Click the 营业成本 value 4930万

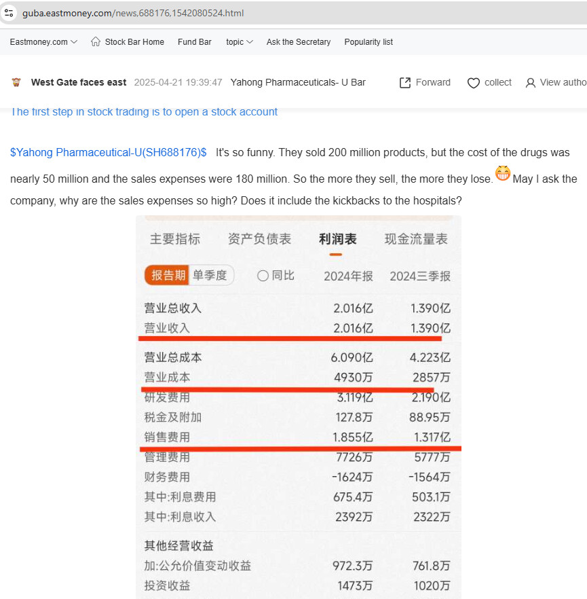click(353, 378)
